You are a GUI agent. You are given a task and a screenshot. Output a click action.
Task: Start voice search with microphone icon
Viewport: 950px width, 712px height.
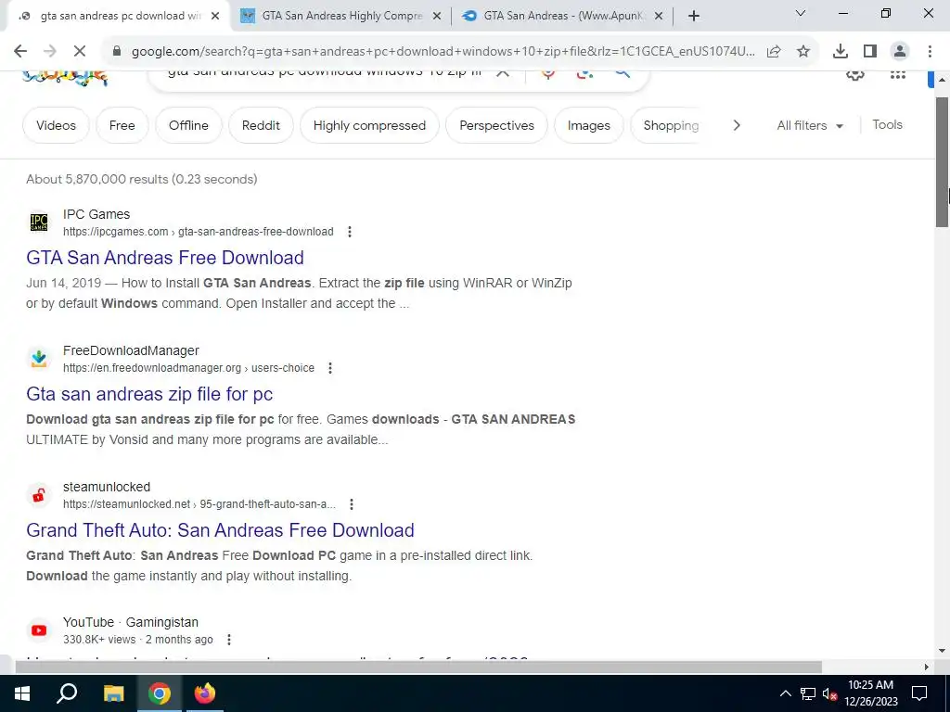click(547, 73)
